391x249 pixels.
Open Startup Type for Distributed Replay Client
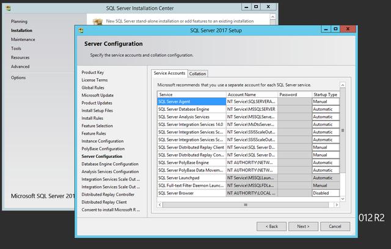[326, 147]
